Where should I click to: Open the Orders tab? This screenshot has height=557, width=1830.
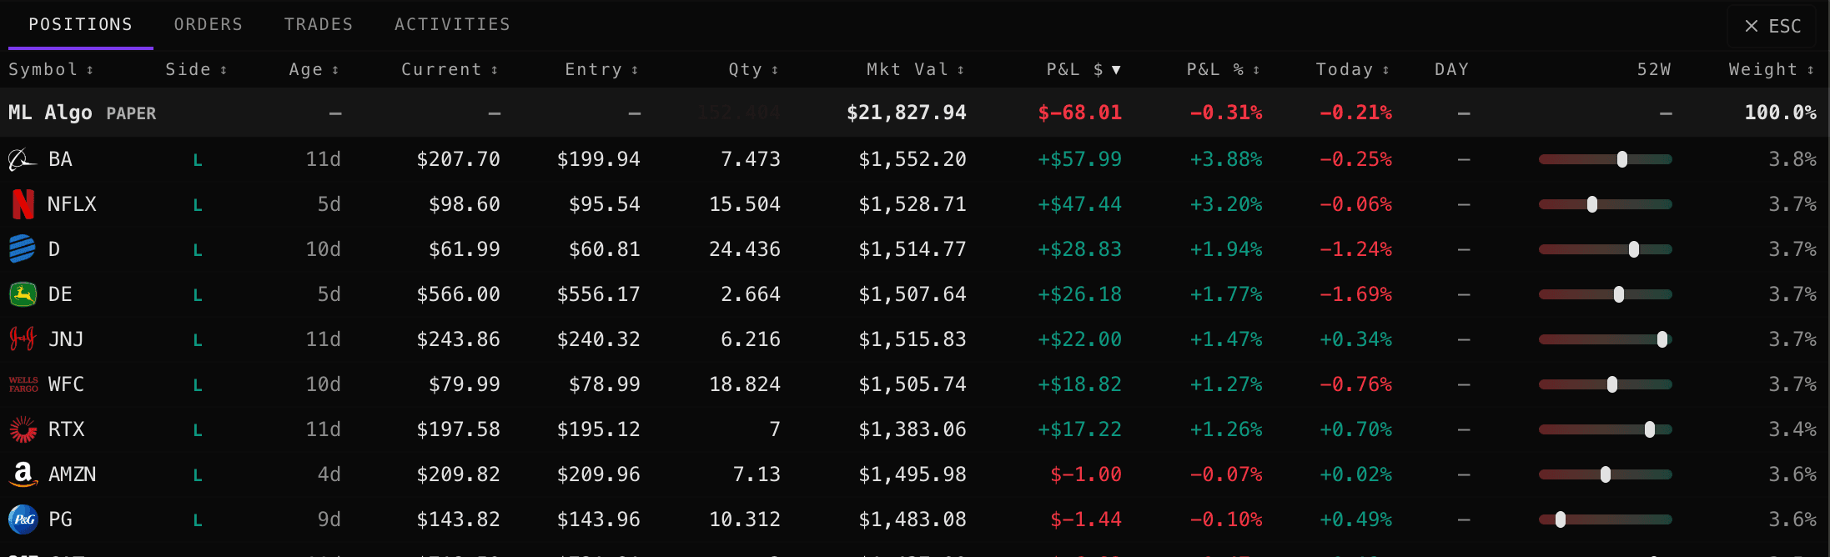point(209,24)
